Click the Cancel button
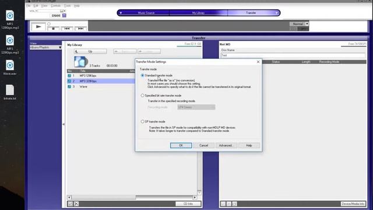Screen dimensions: 373x210 pos(203,145)
